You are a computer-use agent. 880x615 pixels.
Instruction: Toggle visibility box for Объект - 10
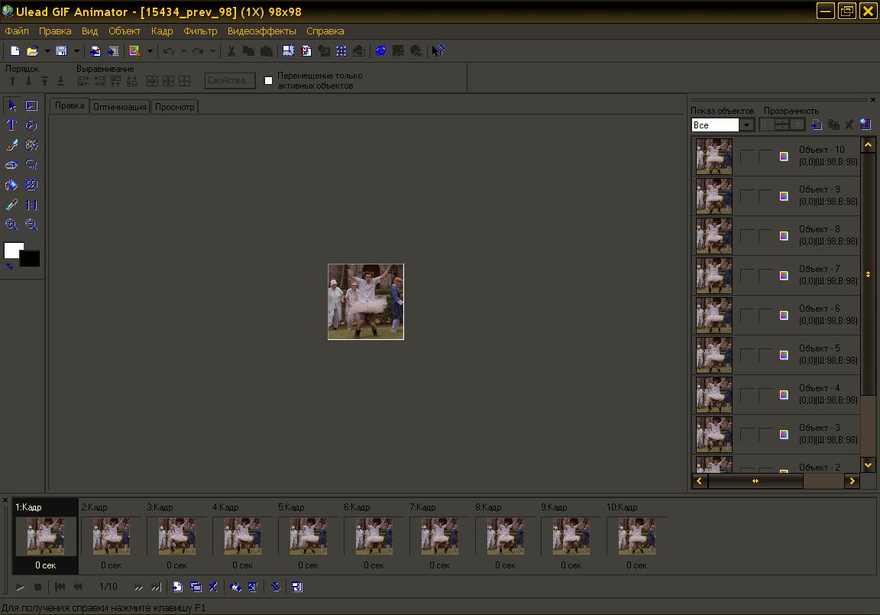click(x=748, y=157)
